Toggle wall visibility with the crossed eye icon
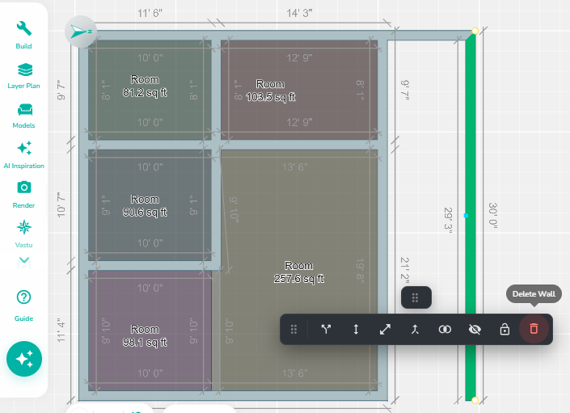Screen dimensions: 570x413 click(x=475, y=329)
